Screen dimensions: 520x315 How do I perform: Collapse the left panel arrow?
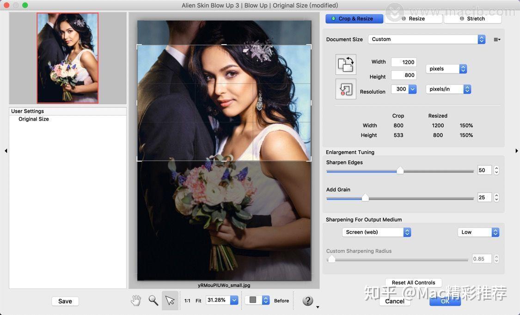6,151
